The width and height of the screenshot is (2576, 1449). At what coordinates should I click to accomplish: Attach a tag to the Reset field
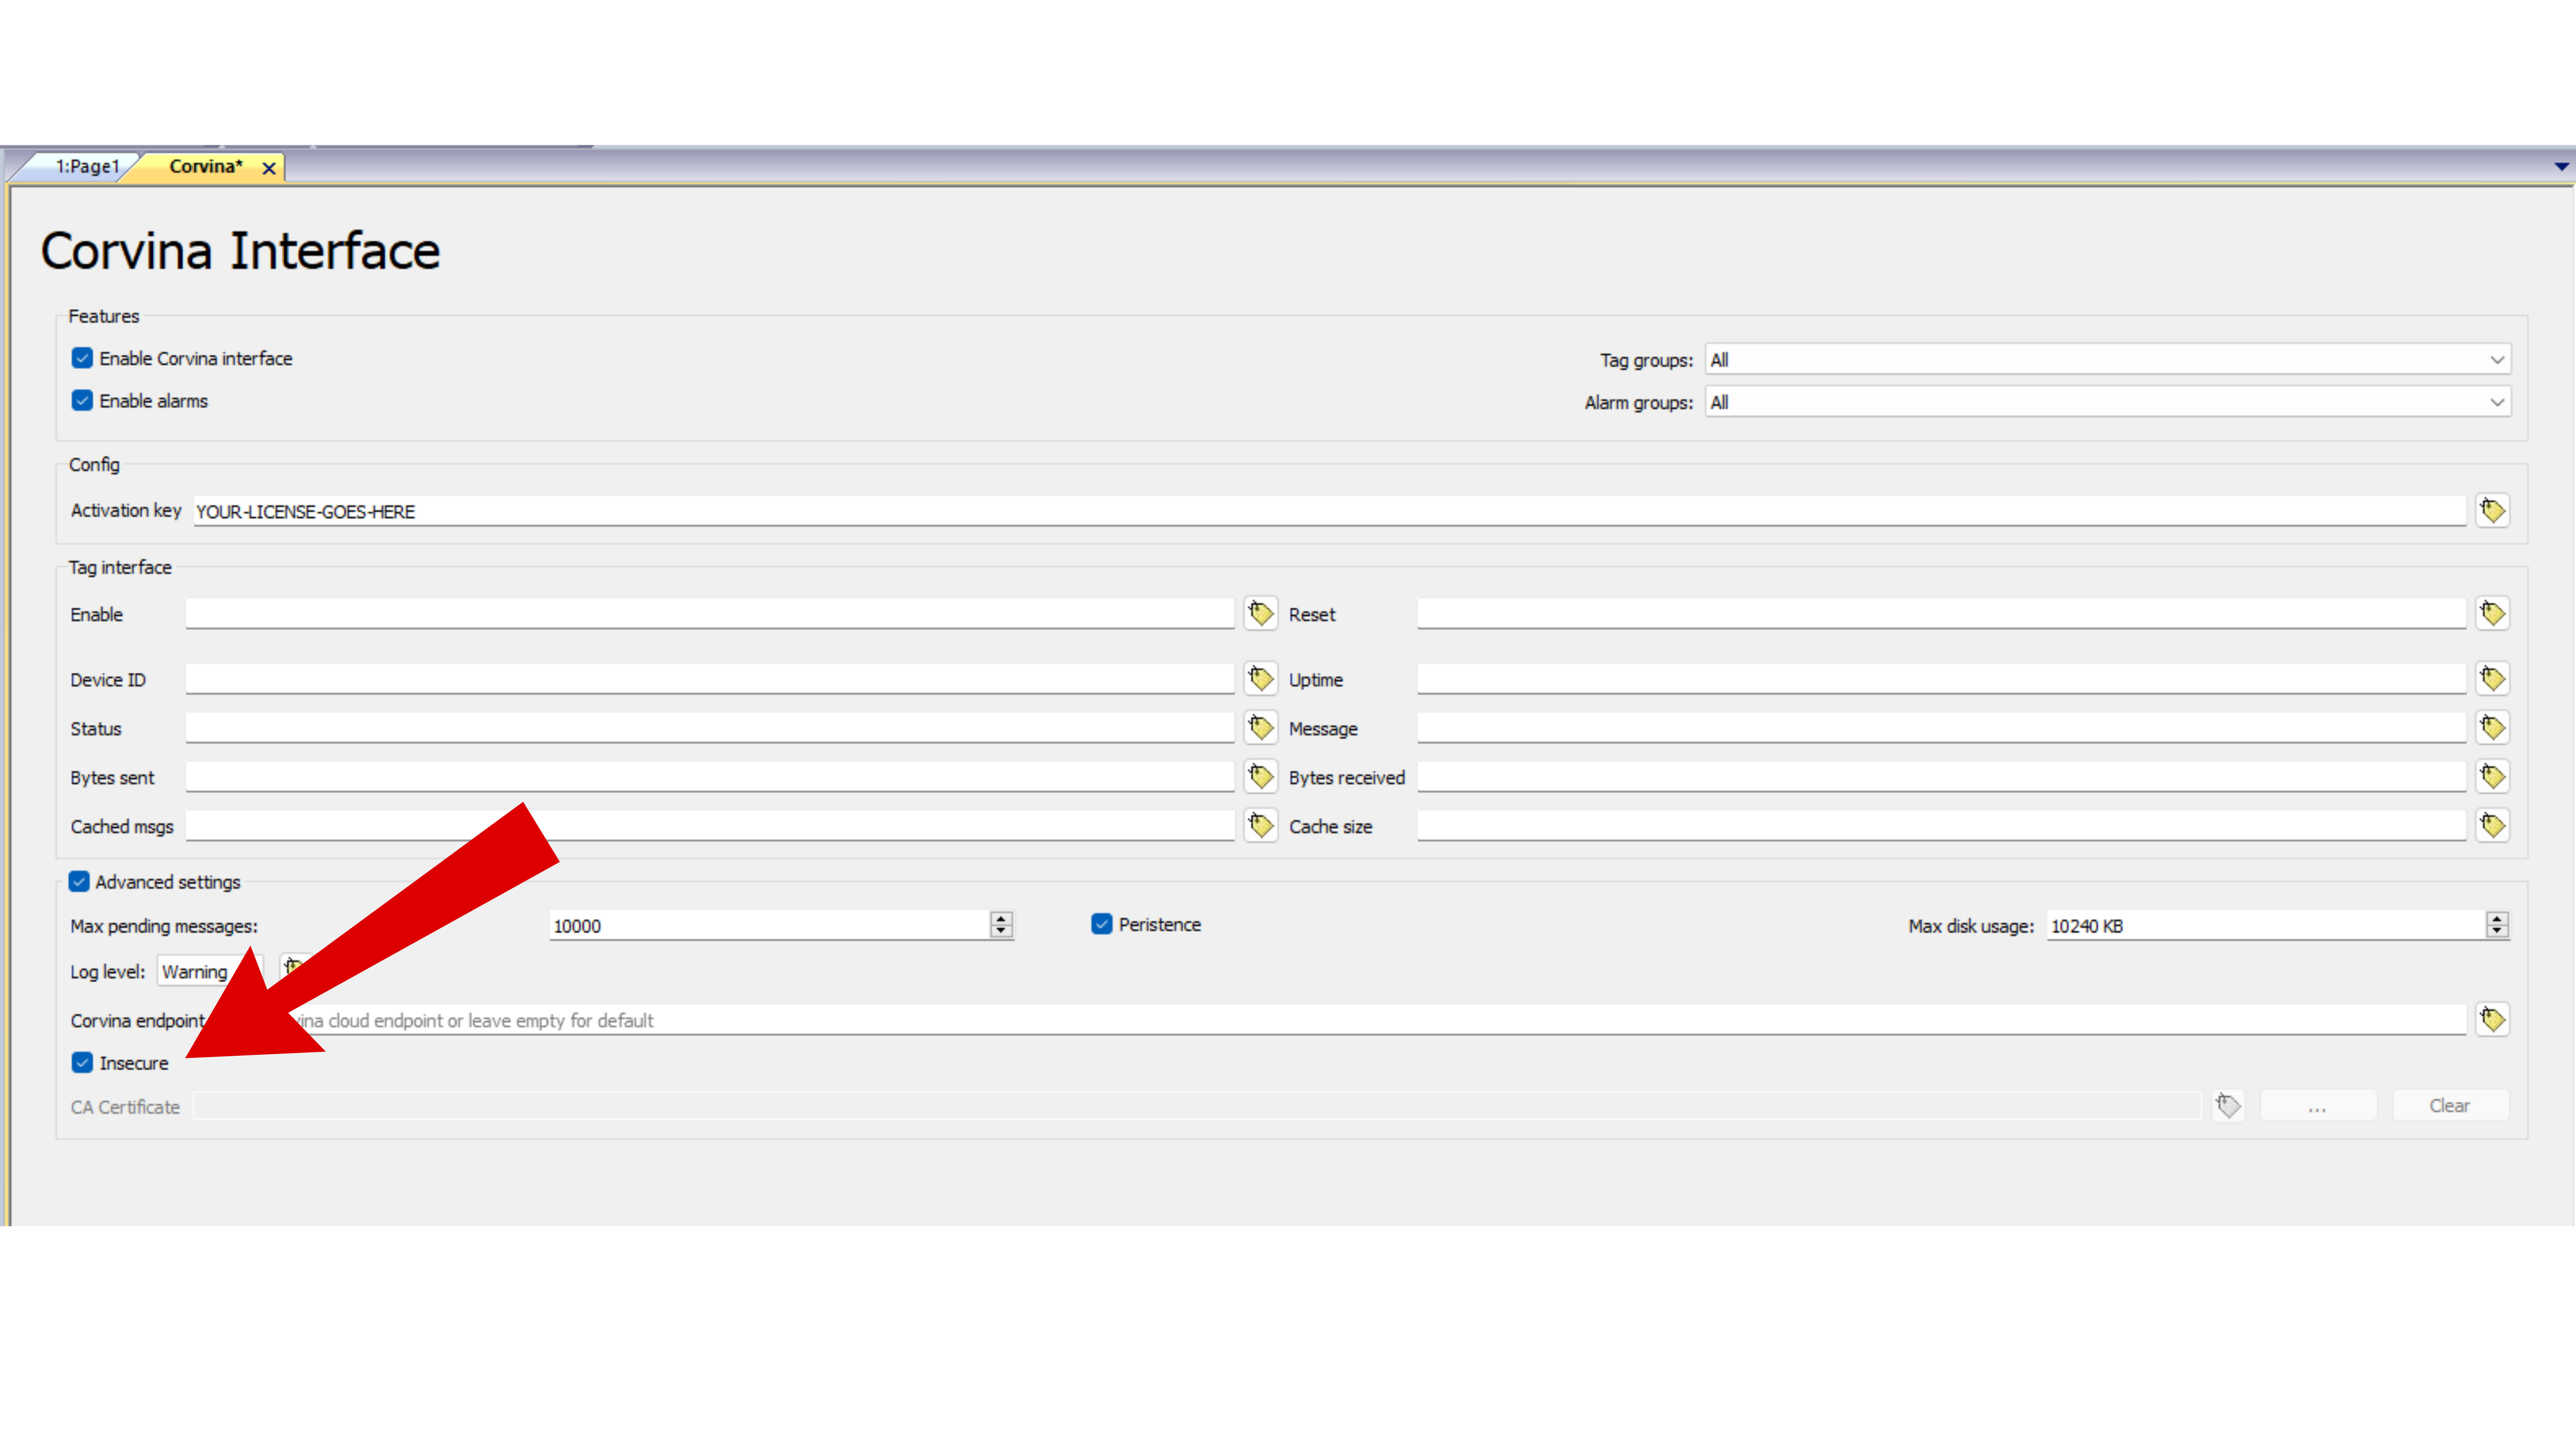coord(2492,613)
